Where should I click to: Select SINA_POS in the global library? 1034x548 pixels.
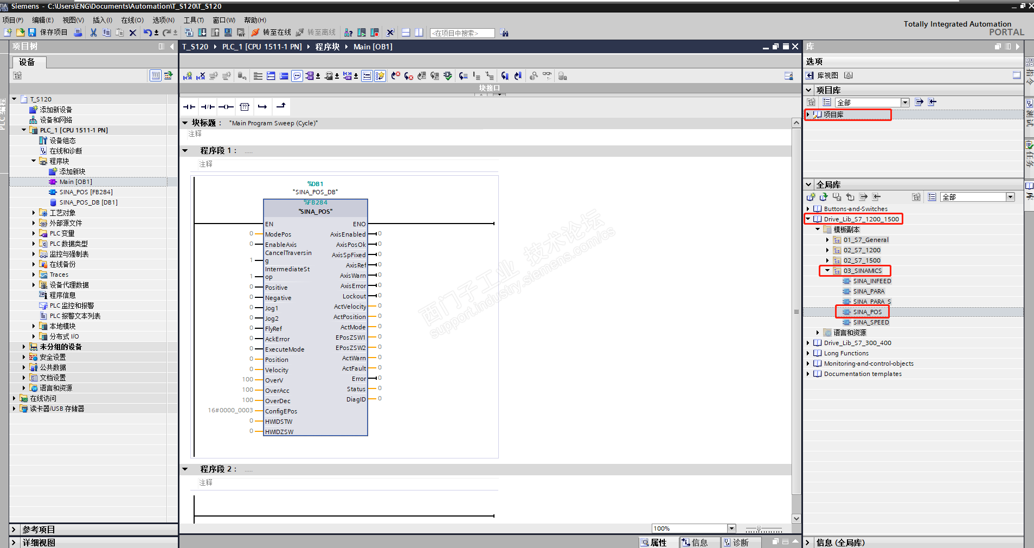tap(867, 312)
